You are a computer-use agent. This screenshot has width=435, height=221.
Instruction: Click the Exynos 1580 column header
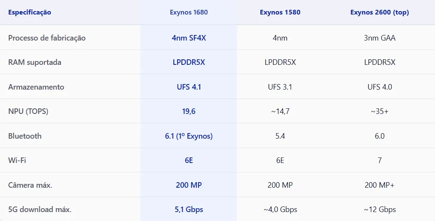(280, 12)
